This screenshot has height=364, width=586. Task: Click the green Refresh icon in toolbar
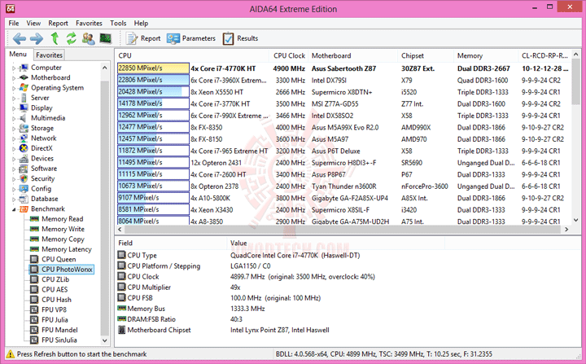tap(71, 38)
